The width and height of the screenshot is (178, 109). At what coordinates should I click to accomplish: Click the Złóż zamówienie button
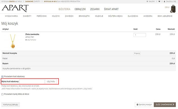pos(165,105)
